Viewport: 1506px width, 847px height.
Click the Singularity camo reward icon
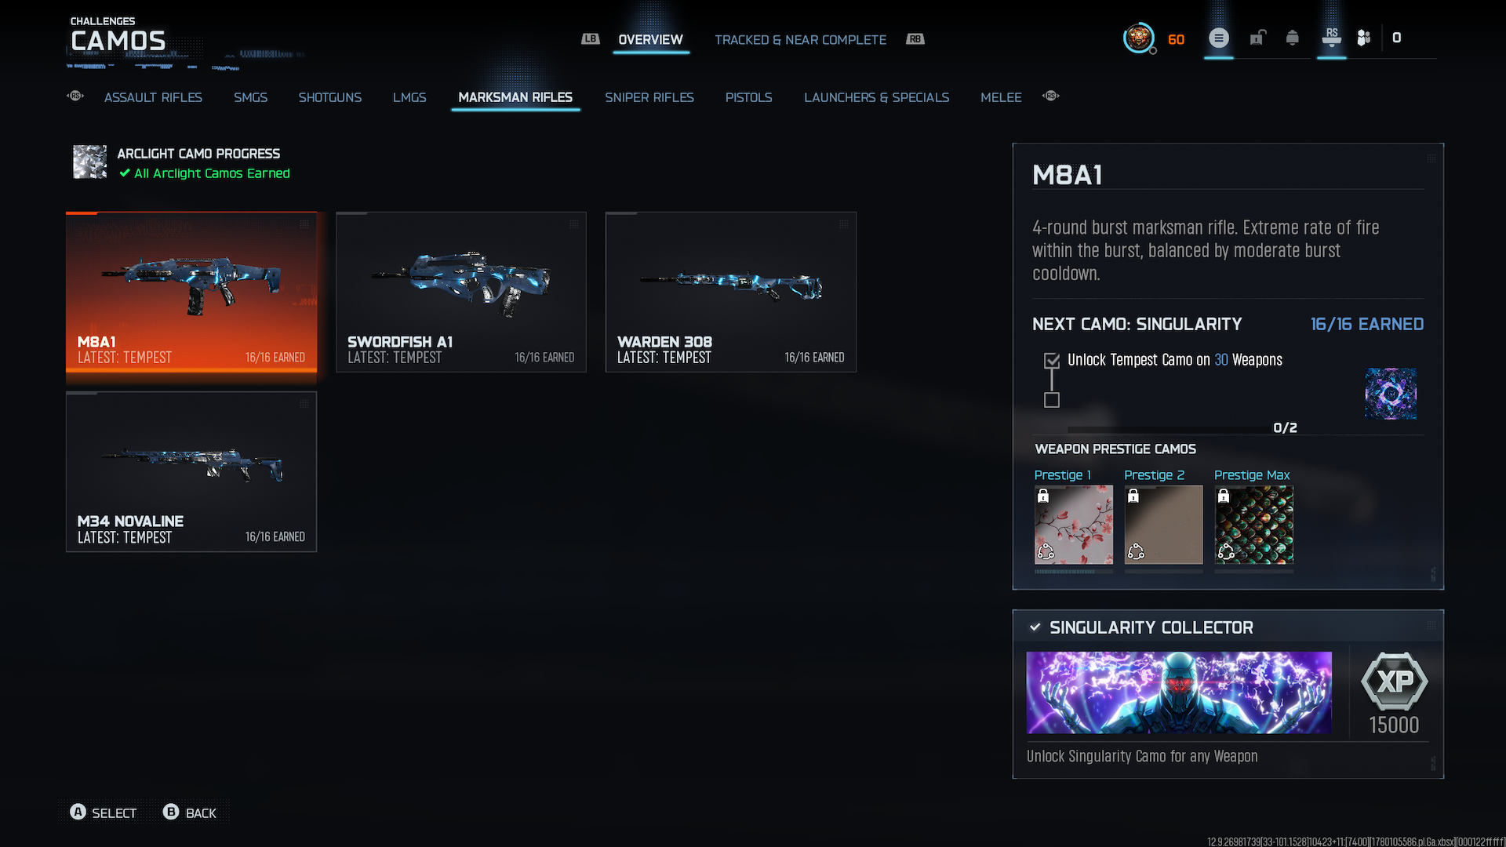coord(1391,394)
